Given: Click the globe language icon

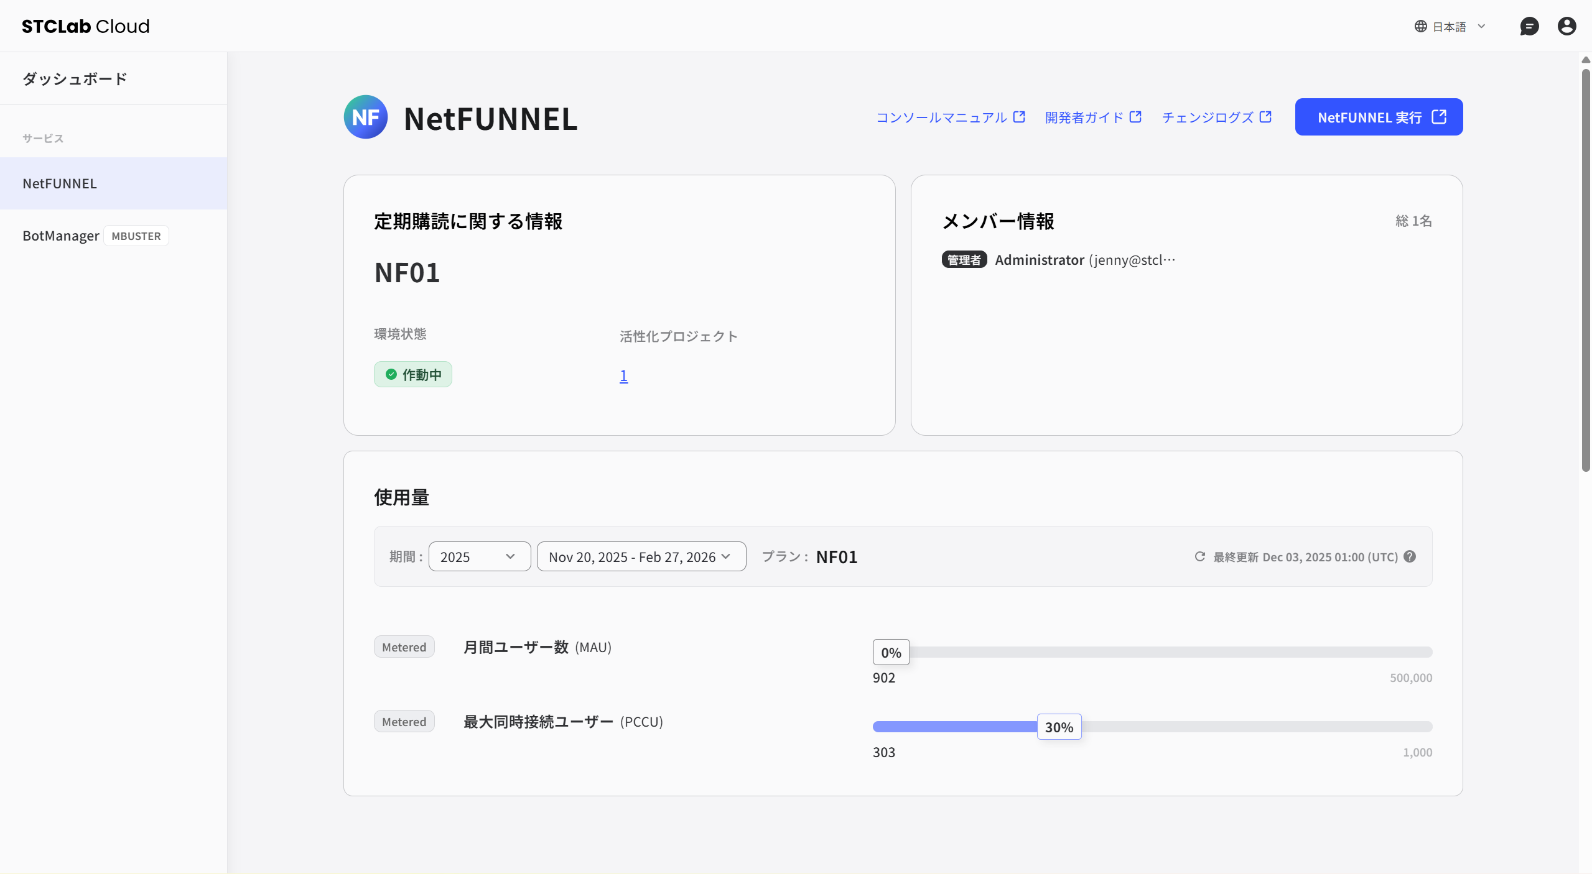Looking at the screenshot, I should (x=1422, y=25).
